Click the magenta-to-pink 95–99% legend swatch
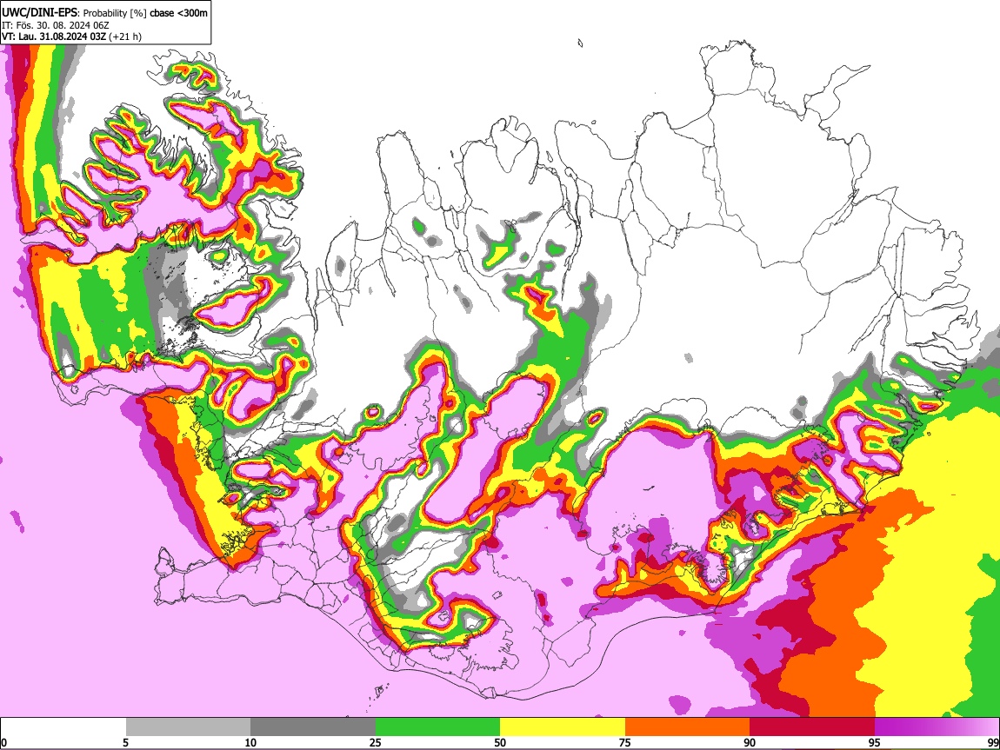This screenshot has width=1000, height=750. [x=937, y=727]
